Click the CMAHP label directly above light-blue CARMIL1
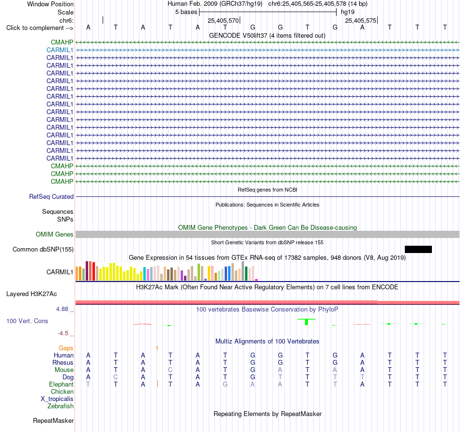The width and height of the screenshot is (460, 432). pyautogui.click(x=62, y=43)
